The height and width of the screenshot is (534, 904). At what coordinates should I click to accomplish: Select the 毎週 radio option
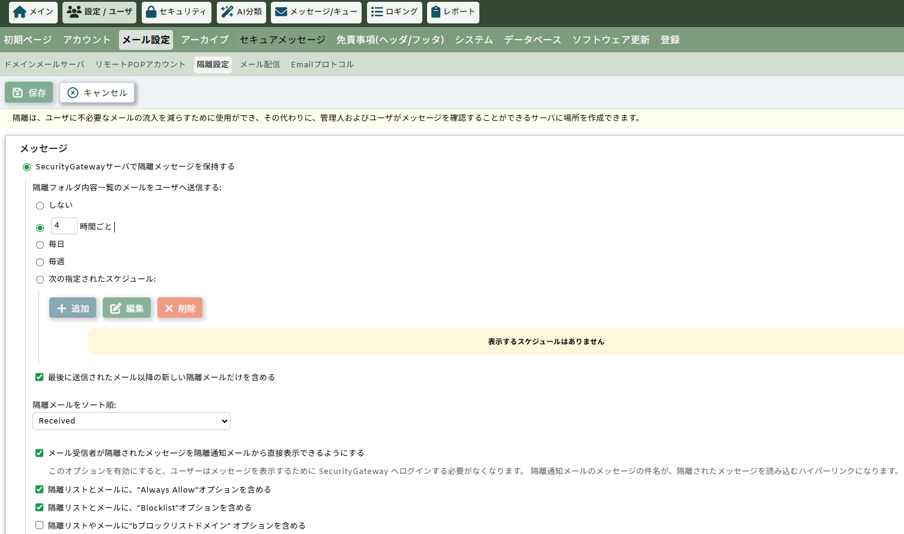coord(40,262)
